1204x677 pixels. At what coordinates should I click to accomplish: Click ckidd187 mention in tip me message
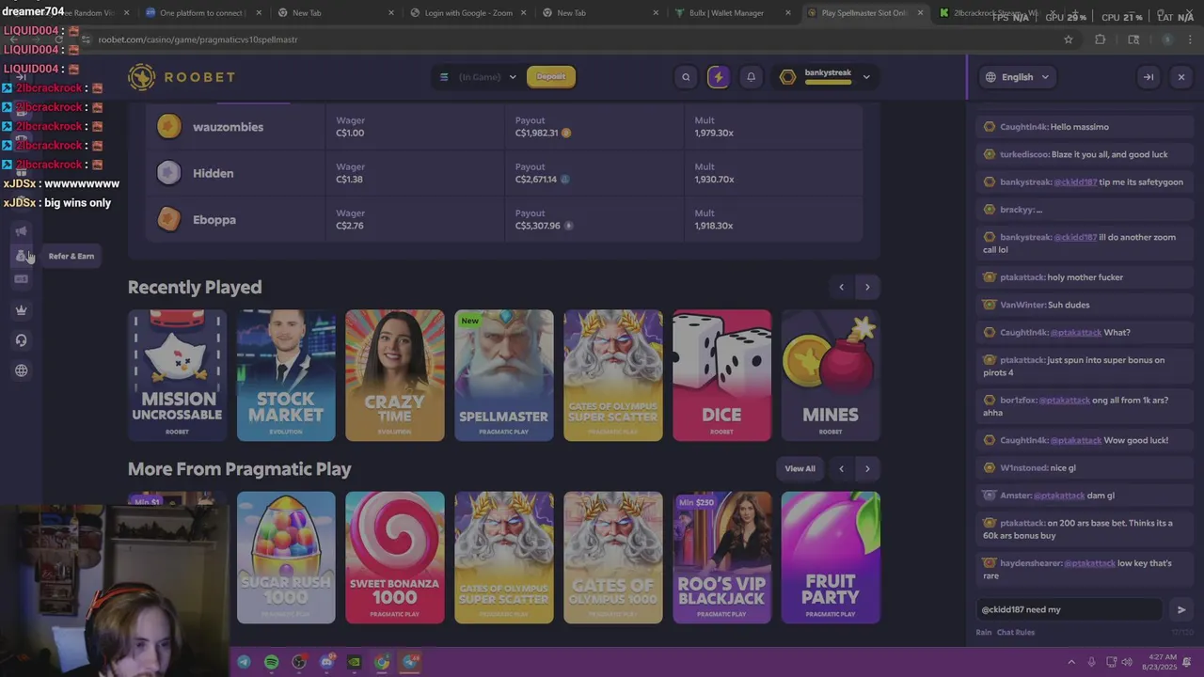point(1075,181)
